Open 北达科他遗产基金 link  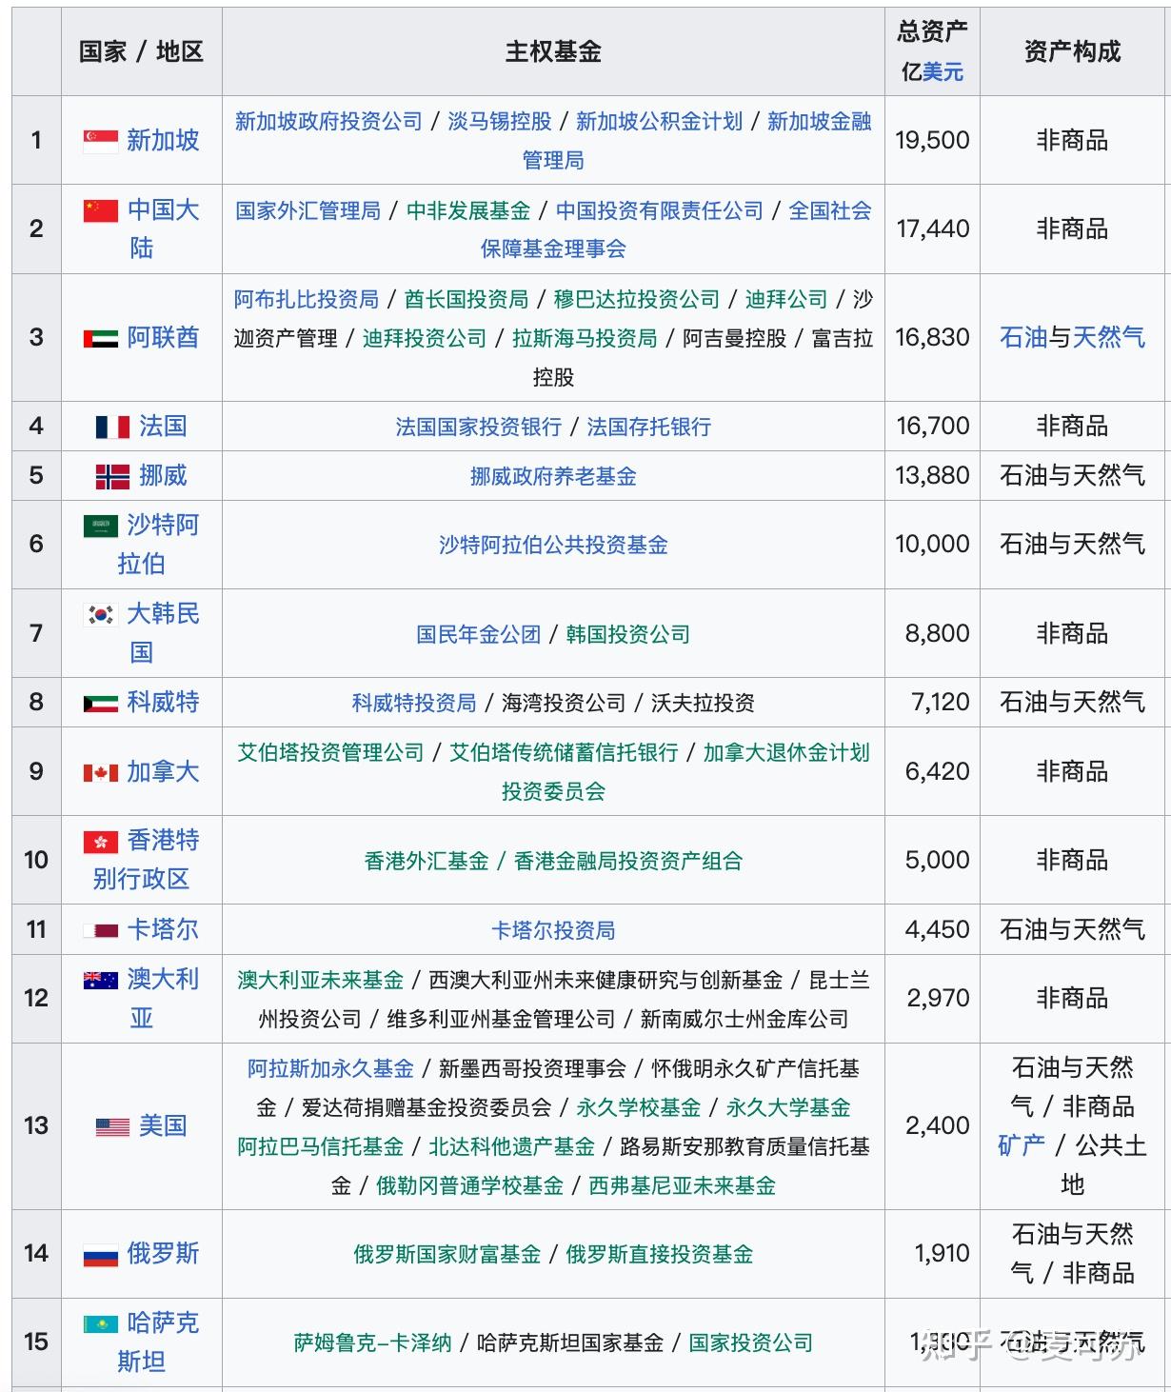[511, 1147]
